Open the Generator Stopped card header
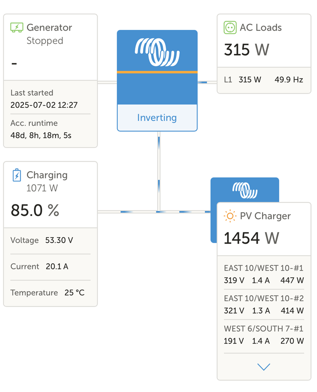Screen dimensions: 317x392 point(49,34)
